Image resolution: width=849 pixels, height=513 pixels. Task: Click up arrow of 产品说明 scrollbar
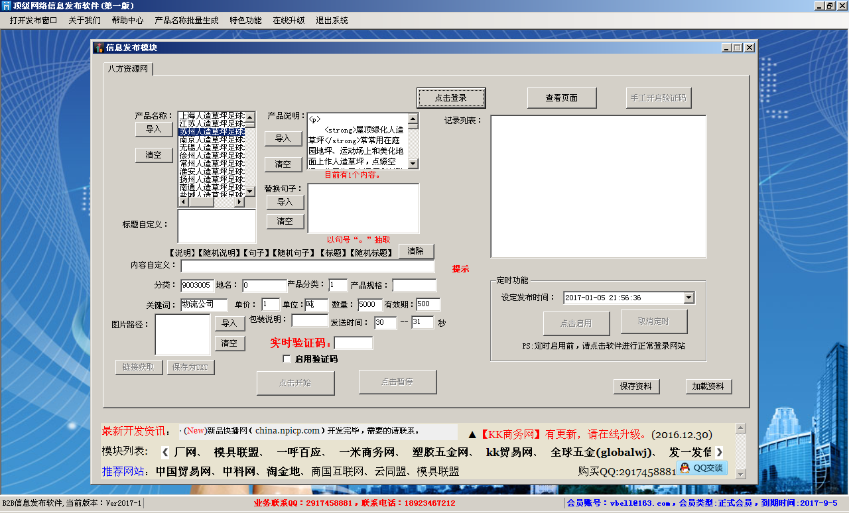pos(413,118)
